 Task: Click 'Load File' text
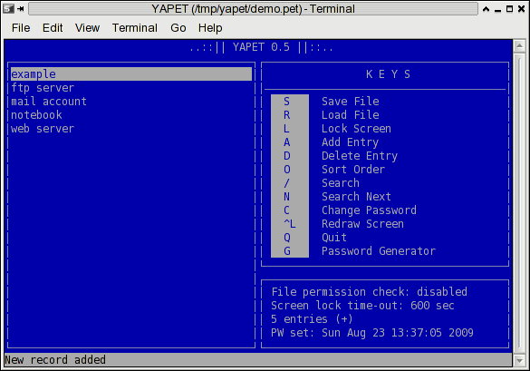(351, 115)
